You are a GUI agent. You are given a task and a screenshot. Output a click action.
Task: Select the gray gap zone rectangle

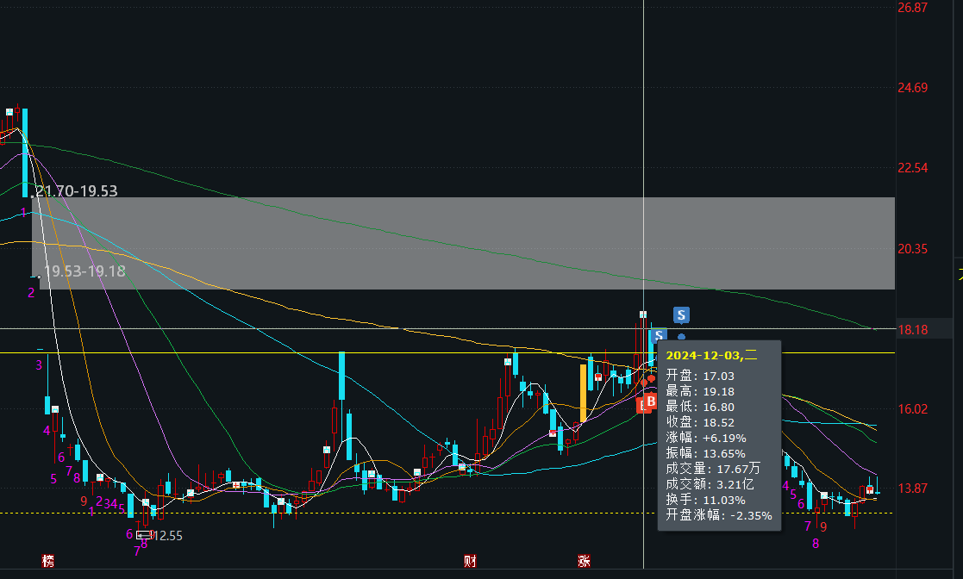pos(463,243)
